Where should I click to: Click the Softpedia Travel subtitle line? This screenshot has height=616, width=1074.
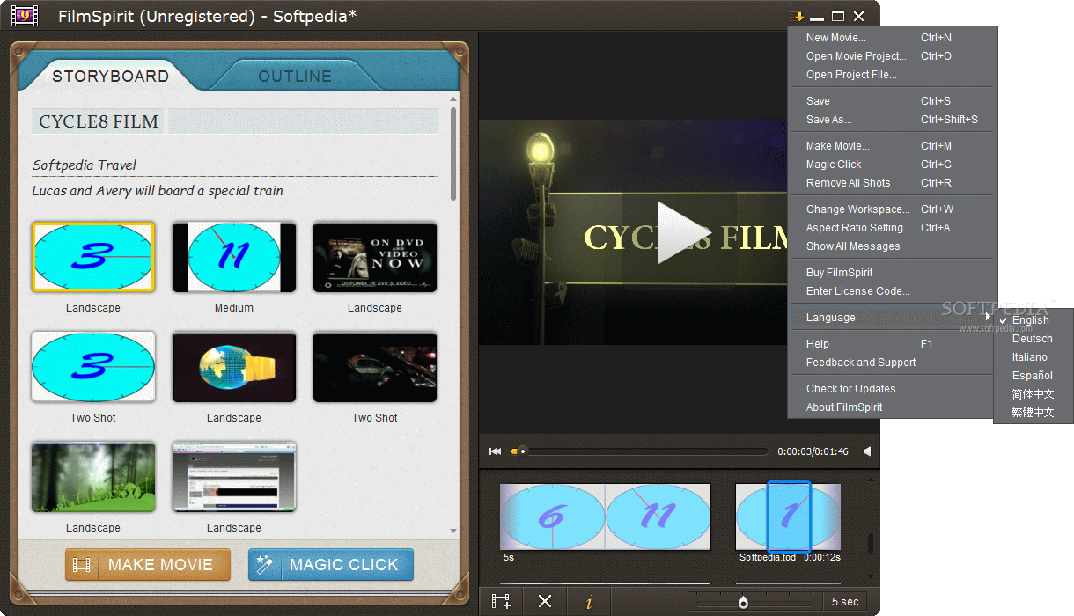click(235, 165)
